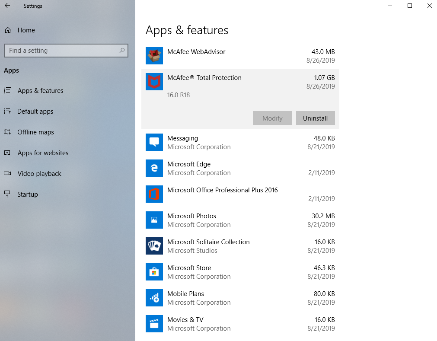Open Home in settings sidebar
This screenshot has width=437, height=341.
pos(26,30)
